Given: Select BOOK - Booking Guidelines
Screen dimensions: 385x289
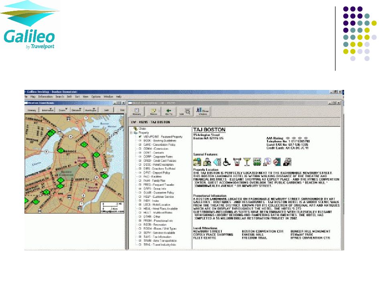Looking at the screenshot, I should tap(160, 141).
